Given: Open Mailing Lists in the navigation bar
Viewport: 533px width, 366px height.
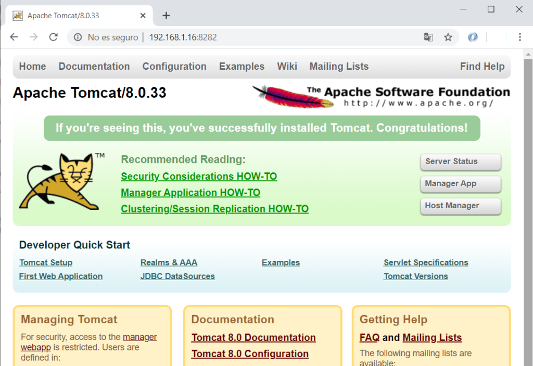Looking at the screenshot, I should click(x=339, y=66).
